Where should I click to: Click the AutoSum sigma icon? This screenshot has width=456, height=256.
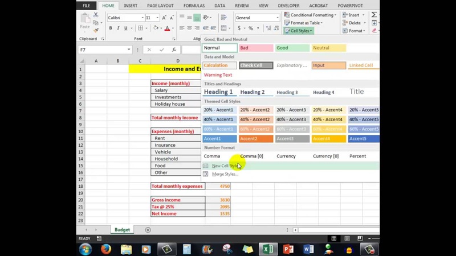[x=374, y=15]
